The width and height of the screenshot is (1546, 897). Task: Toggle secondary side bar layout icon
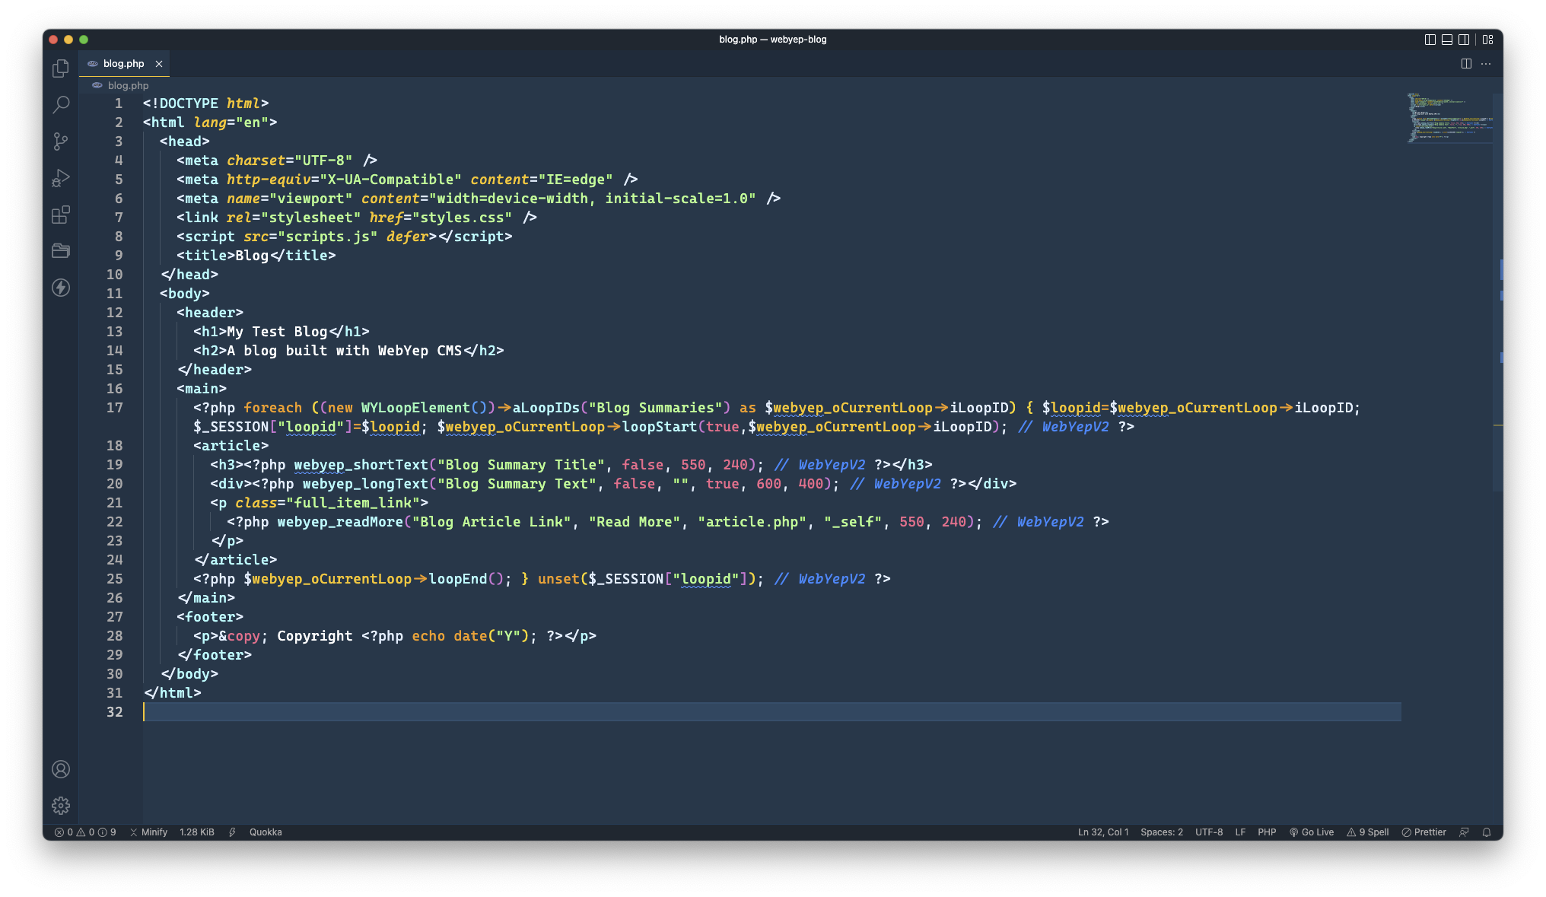(x=1463, y=40)
